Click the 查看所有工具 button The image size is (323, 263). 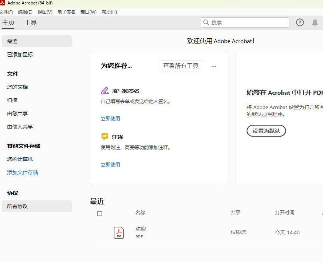tap(181, 66)
